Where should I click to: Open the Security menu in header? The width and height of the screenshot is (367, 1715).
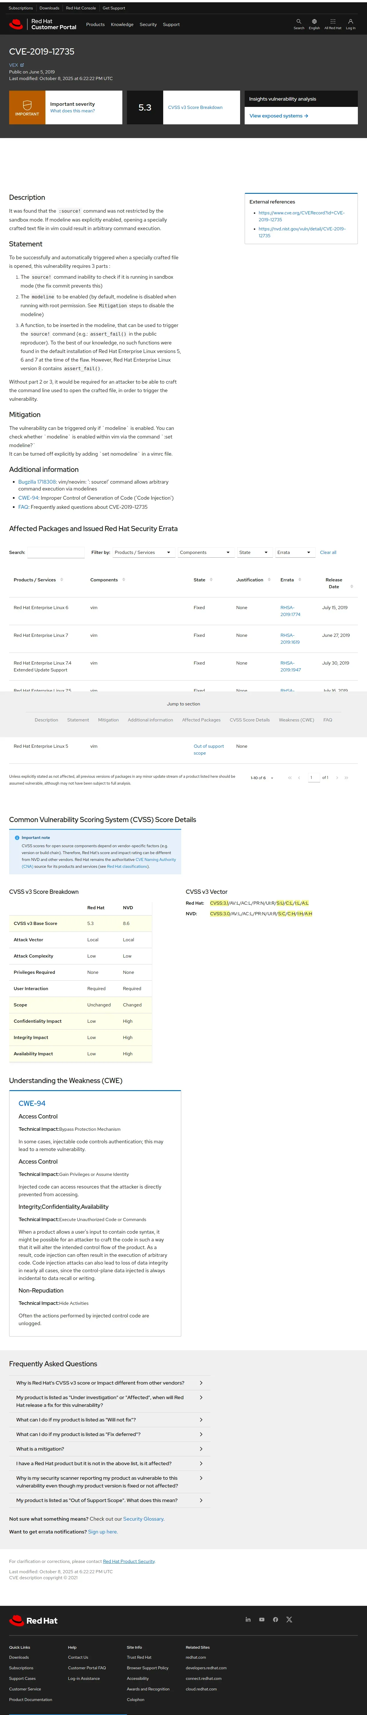(148, 25)
